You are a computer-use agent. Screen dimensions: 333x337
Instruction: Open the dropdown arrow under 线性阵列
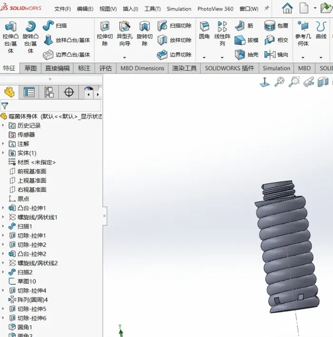(222, 57)
